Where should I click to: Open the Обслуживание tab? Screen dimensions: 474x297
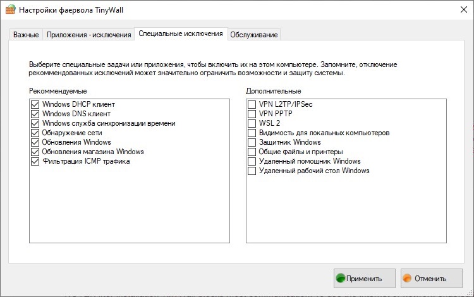253,35
